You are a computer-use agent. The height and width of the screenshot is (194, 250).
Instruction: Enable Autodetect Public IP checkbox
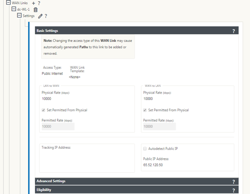145,149
